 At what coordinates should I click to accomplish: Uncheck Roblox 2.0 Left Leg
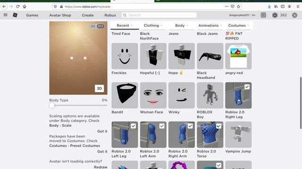click(x=133, y=126)
